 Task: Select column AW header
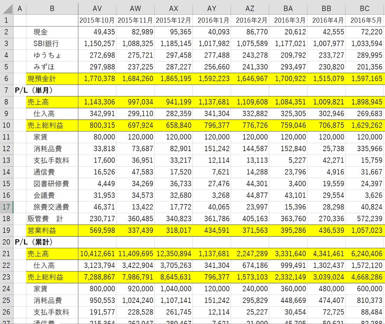pos(135,8)
